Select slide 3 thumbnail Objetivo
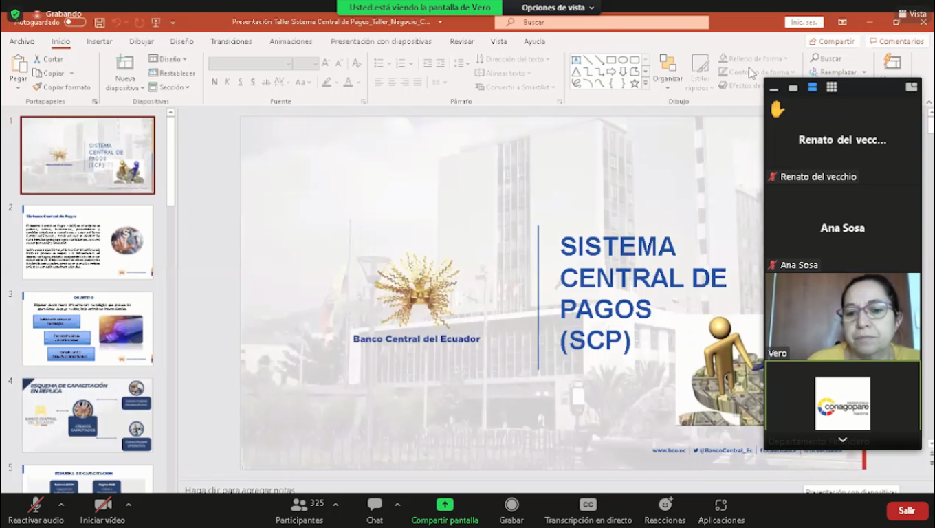This screenshot has width=935, height=528. 87,329
